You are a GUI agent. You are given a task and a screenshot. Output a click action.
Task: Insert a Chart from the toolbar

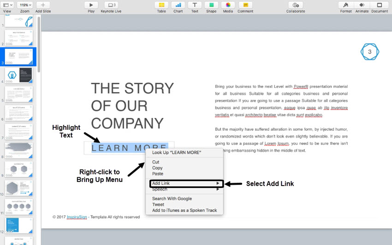pos(178,5)
